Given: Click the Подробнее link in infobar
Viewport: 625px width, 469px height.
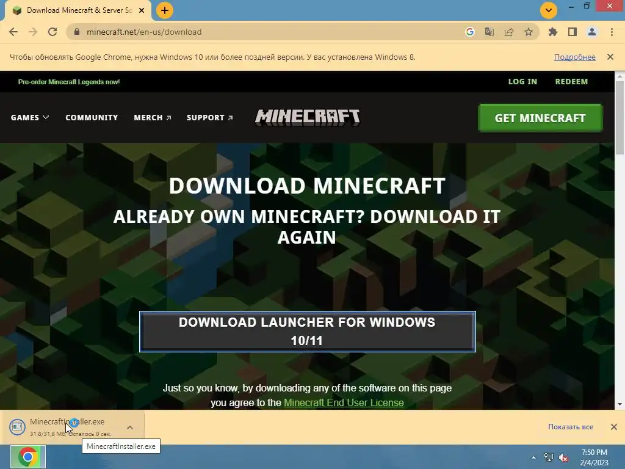Looking at the screenshot, I should point(575,57).
